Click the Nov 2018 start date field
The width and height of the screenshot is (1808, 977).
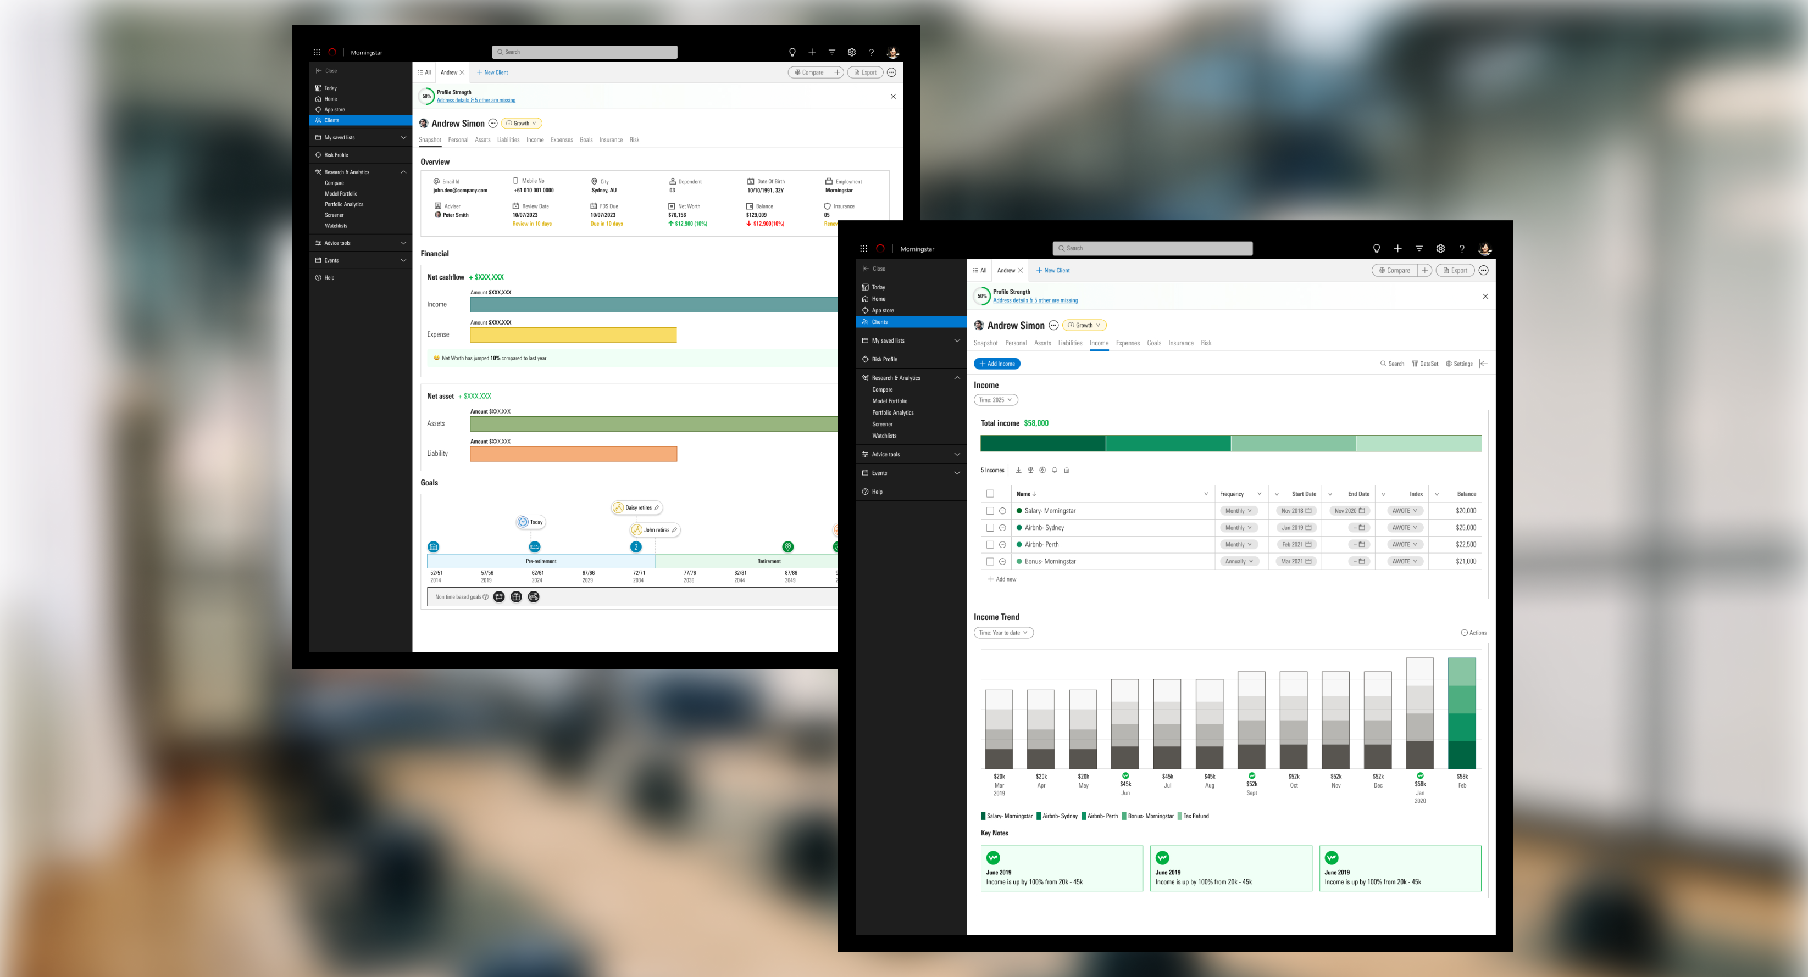1296,511
